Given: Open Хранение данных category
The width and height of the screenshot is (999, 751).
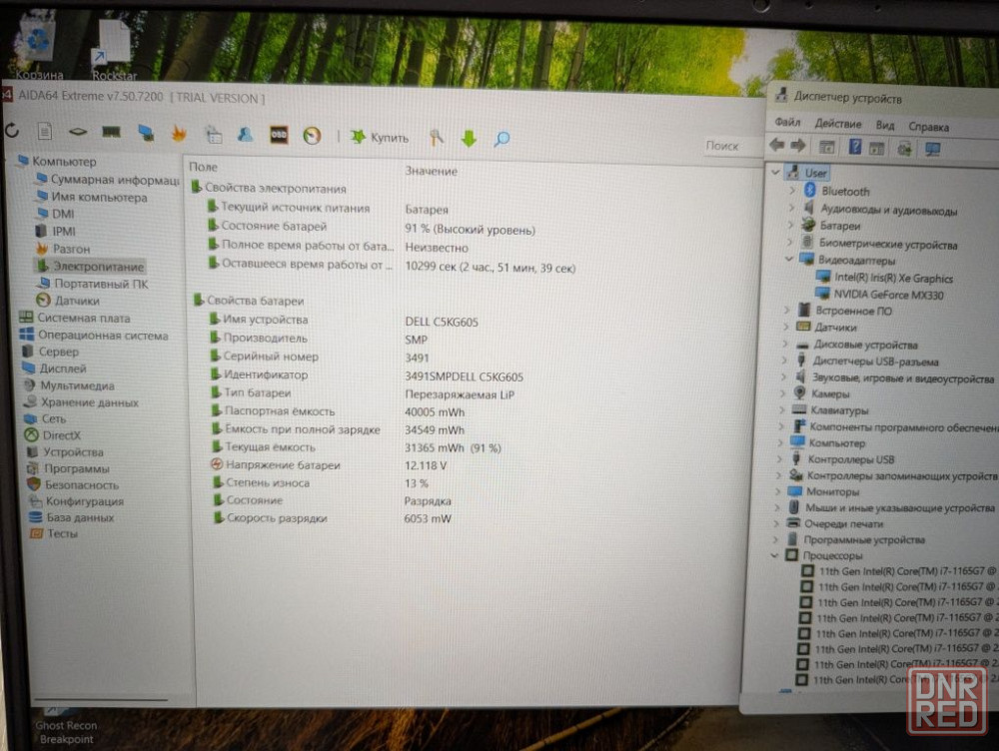Looking at the screenshot, I should [x=81, y=401].
